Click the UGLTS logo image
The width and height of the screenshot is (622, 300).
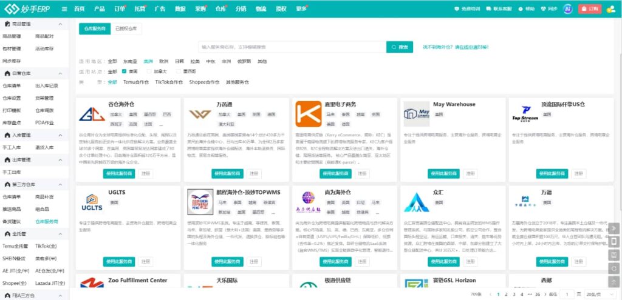coord(92,202)
